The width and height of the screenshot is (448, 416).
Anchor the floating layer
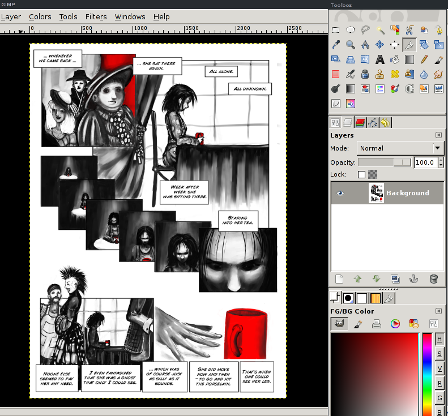(x=415, y=278)
